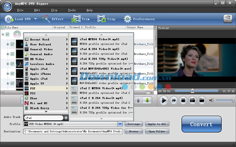Open the snapshot folder icon
This screenshot has width=236, height=147.
coord(202,100)
